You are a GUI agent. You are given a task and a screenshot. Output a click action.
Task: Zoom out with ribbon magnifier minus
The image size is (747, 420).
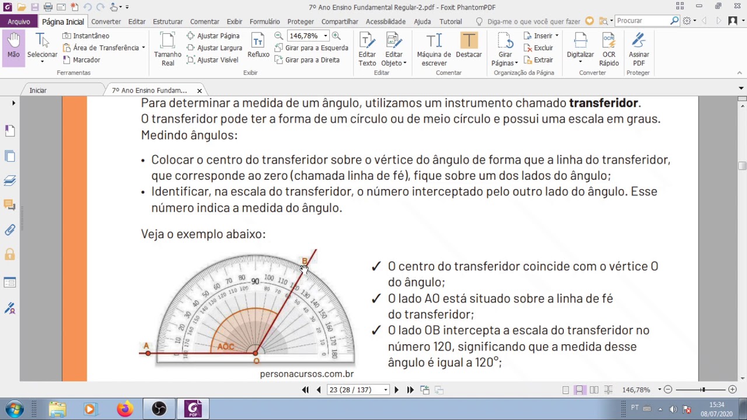point(278,36)
